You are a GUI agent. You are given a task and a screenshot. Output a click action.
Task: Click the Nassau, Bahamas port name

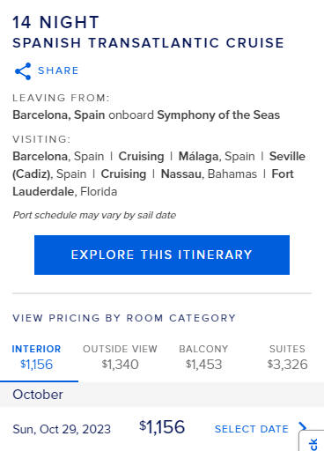(209, 174)
